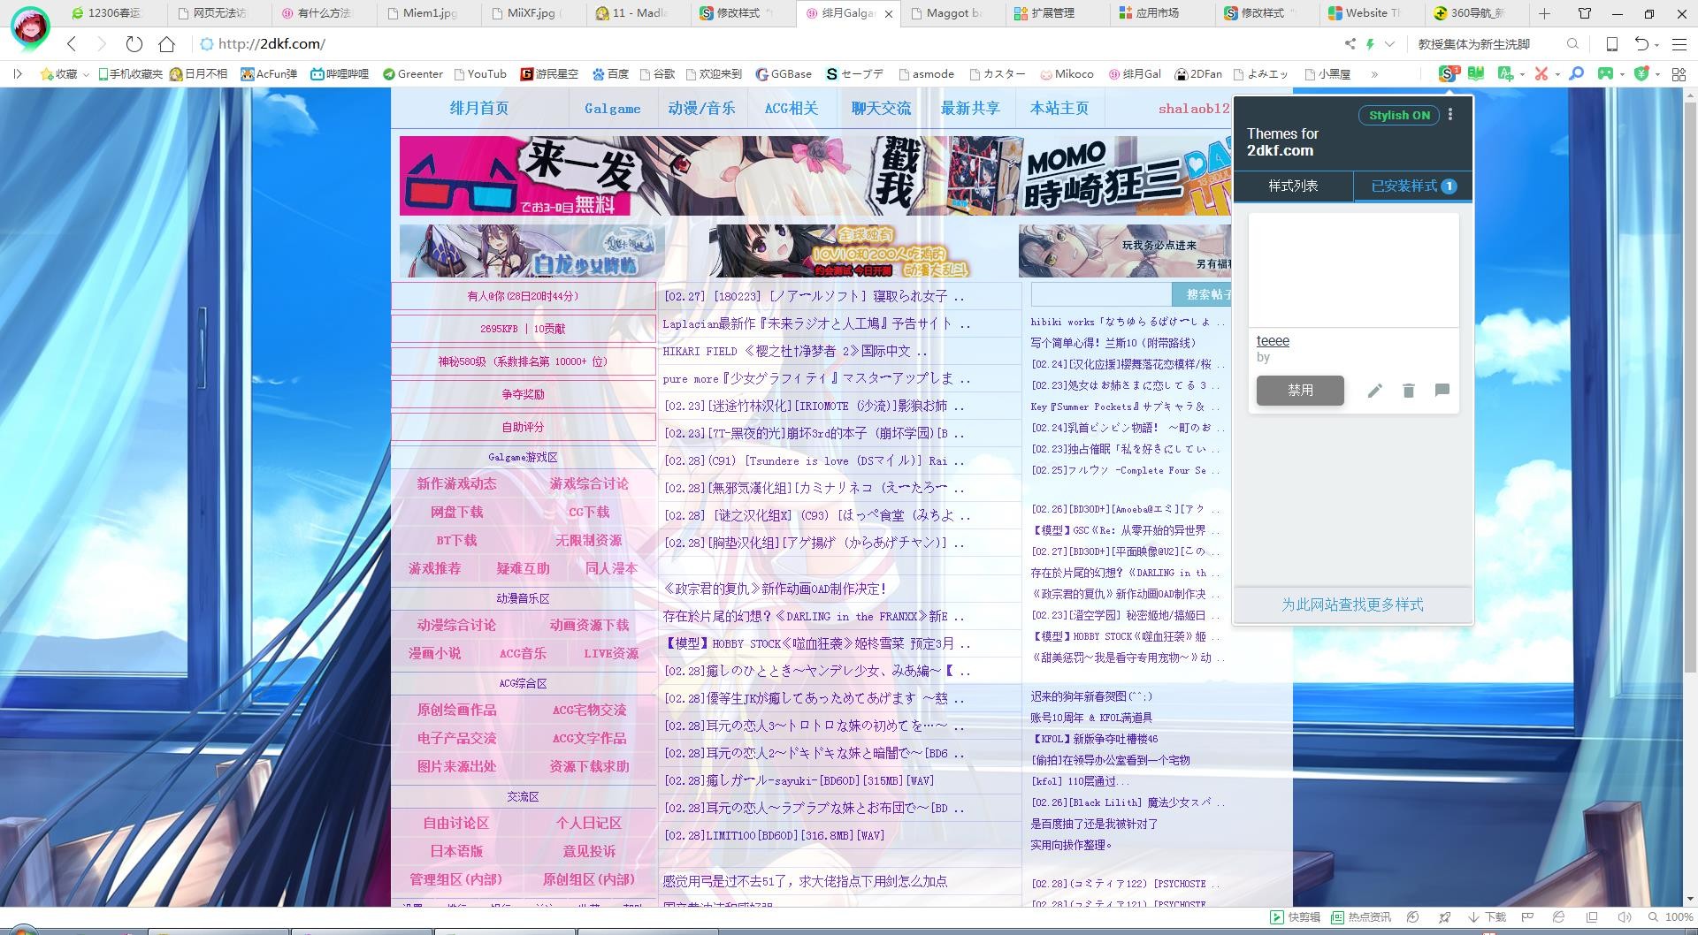
Task: Open the mobile device view icon
Action: coord(1611,44)
